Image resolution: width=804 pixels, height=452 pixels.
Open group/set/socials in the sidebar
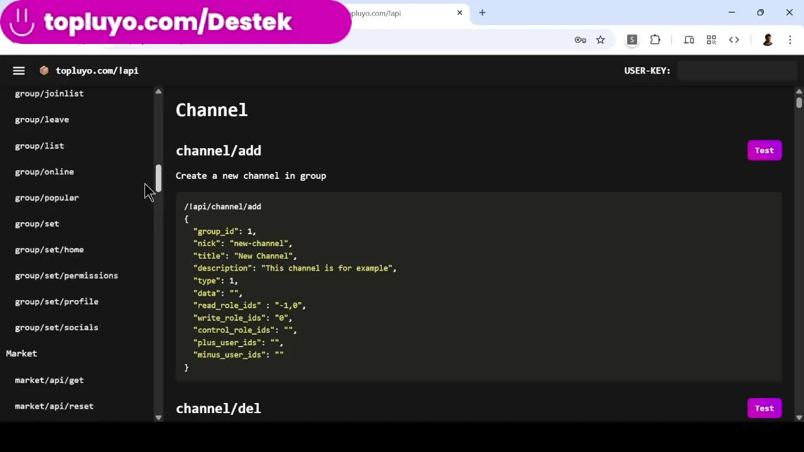click(57, 328)
